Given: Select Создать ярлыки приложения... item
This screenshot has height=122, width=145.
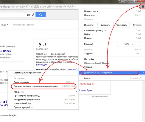Looking at the screenshot, I should click(x=43, y=73).
